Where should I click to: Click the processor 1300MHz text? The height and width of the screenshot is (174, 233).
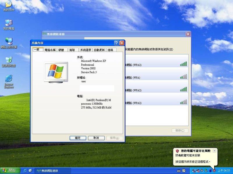[92, 104]
